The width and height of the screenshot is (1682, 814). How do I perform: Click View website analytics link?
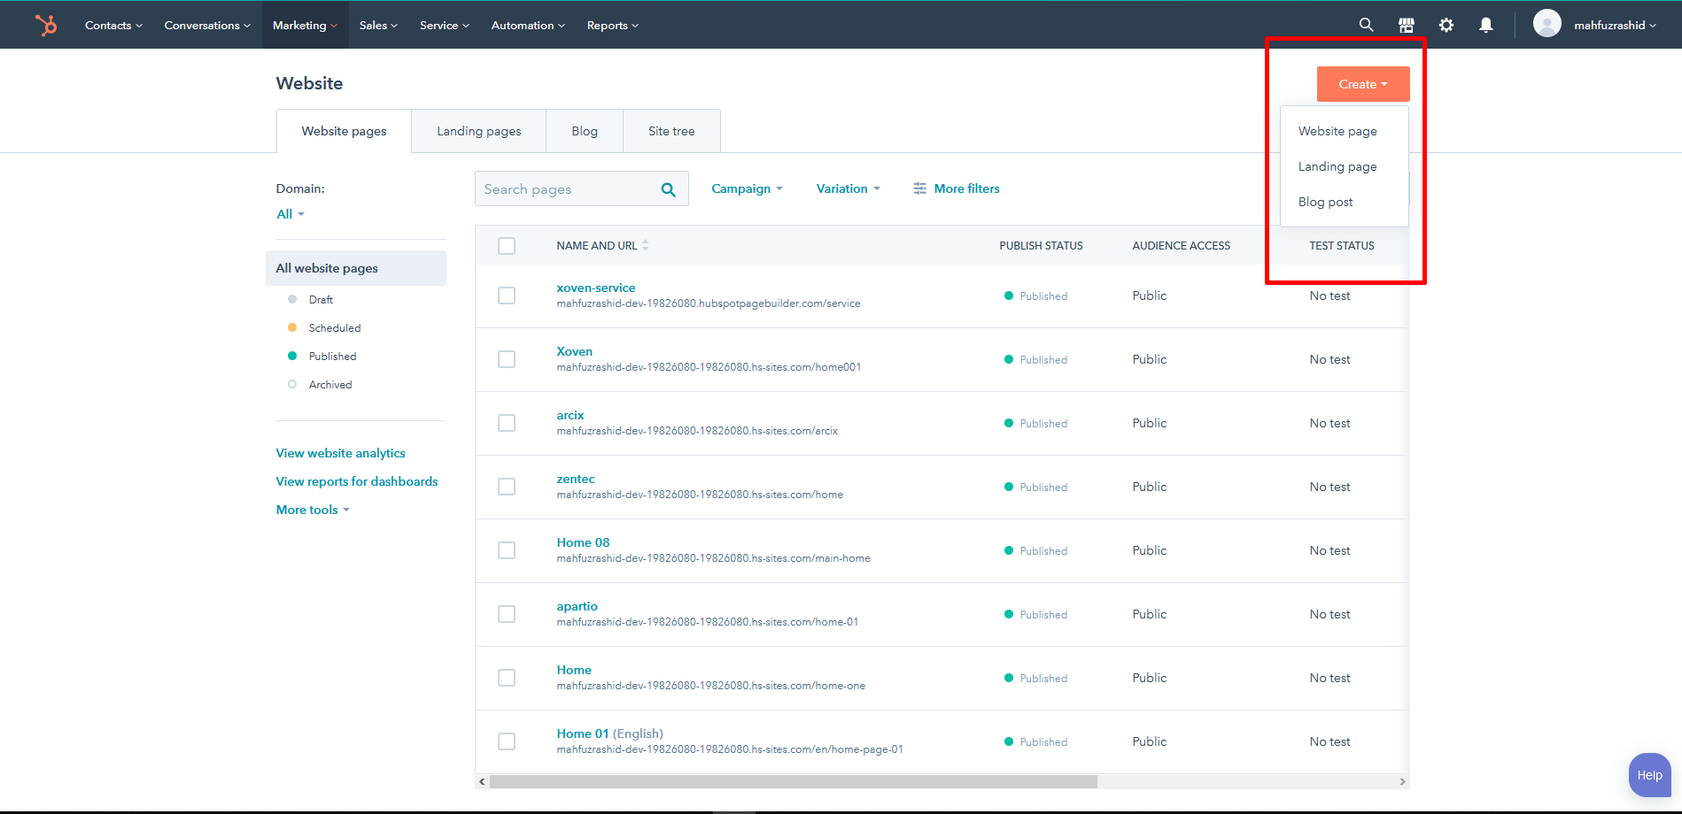[x=340, y=453]
